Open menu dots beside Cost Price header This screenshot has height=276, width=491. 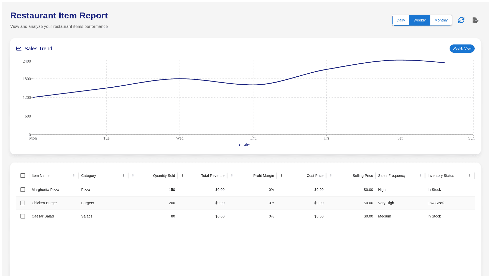[x=282, y=176]
